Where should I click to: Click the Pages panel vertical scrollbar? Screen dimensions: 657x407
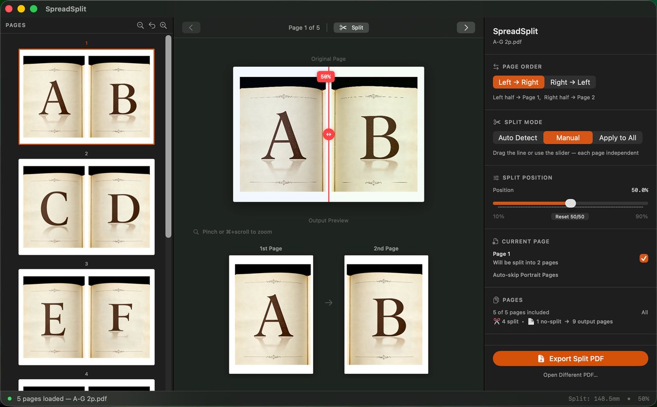tap(168, 136)
